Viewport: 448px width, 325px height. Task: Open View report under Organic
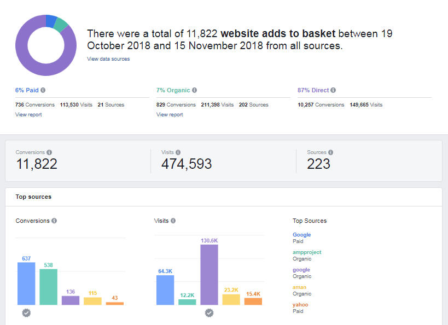[x=170, y=114]
